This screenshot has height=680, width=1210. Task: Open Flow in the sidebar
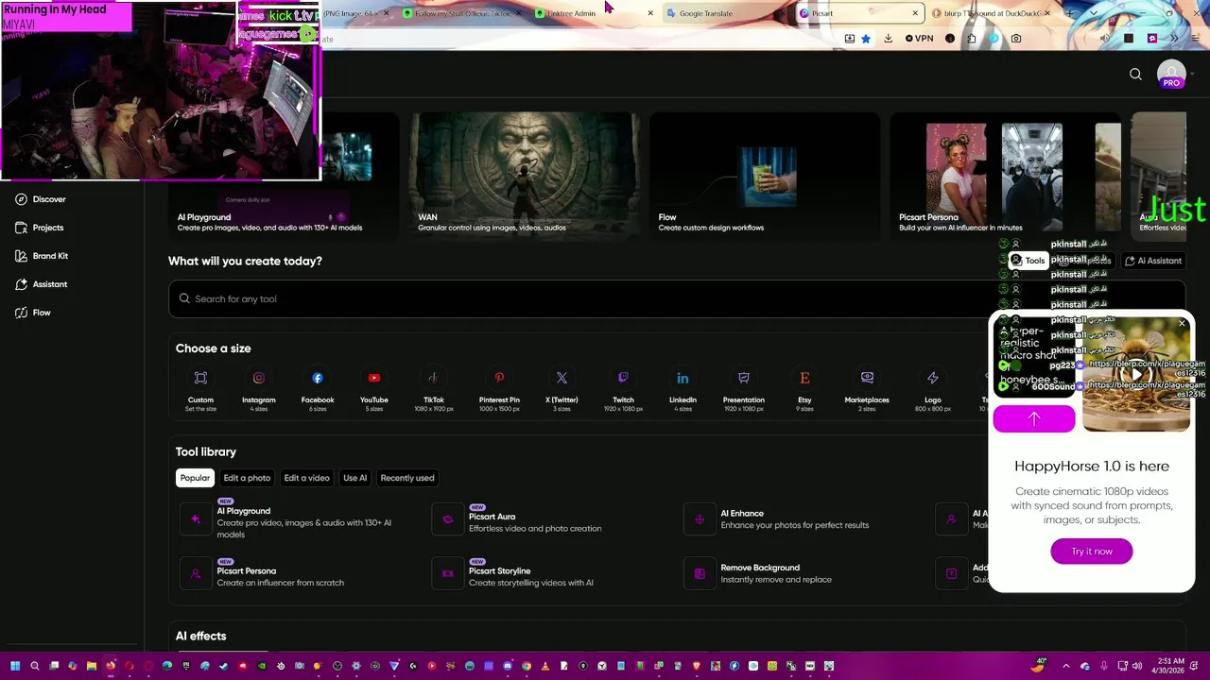33,313
